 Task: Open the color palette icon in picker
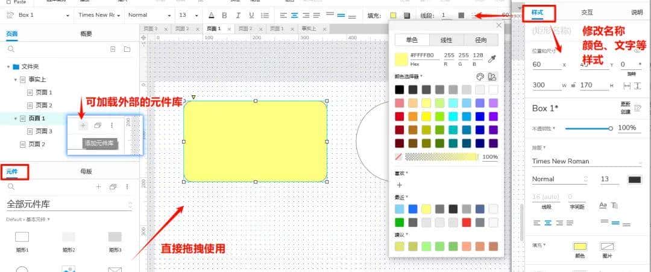coord(480,77)
